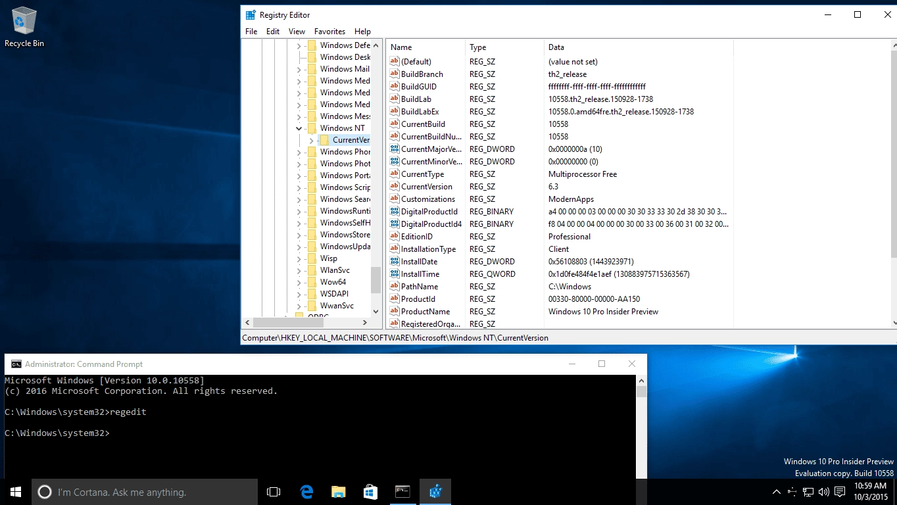Open the Edit menu in Registry Editor
This screenshot has height=505, width=897.
273,32
